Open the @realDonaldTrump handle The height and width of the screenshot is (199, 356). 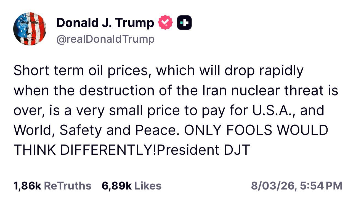pos(106,39)
